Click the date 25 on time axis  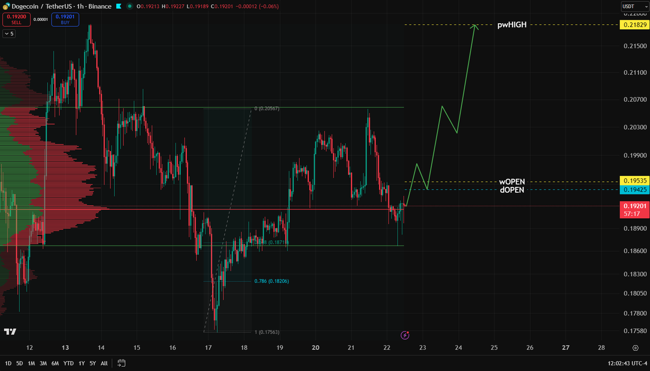point(494,348)
